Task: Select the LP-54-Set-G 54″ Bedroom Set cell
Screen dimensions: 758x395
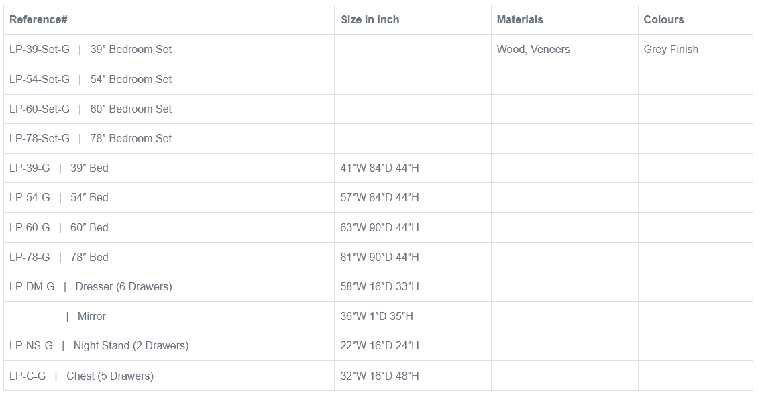Action: coord(91,79)
